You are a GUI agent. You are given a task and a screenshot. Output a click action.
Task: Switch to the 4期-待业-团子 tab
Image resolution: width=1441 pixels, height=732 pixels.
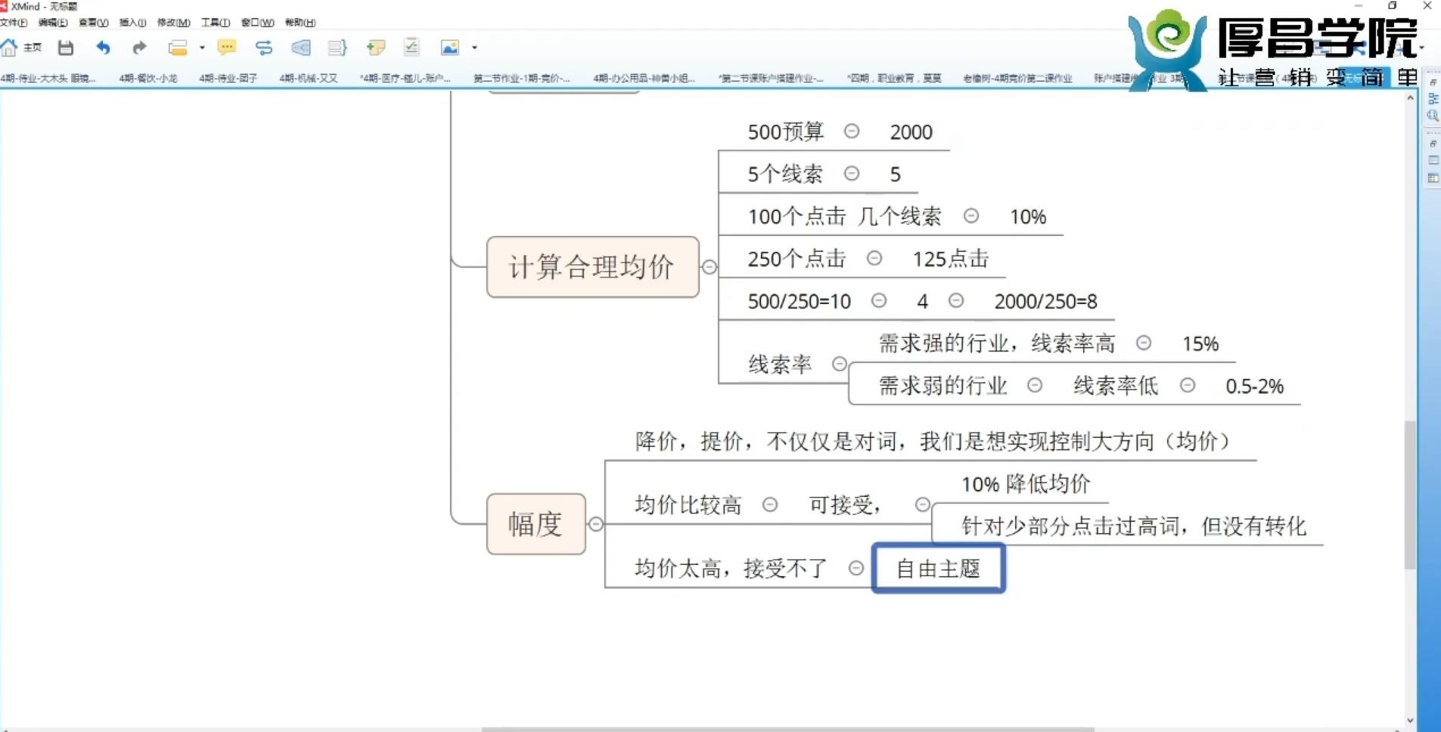tap(228, 78)
